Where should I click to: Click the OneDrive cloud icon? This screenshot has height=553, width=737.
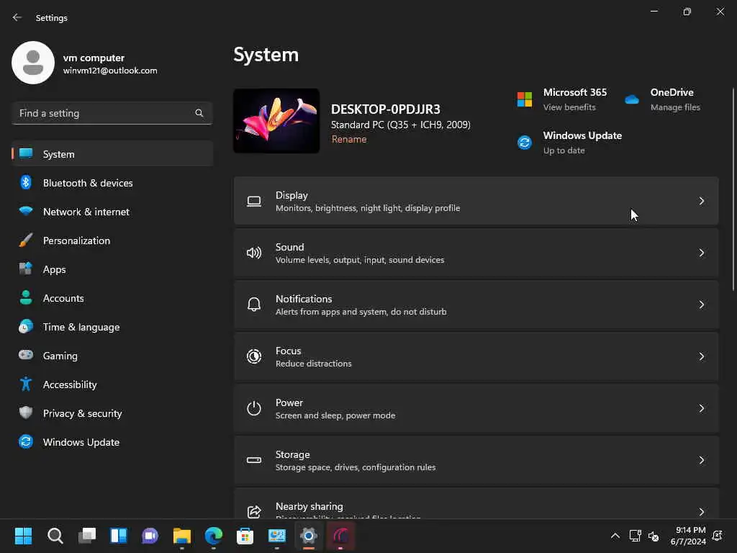(x=632, y=99)
